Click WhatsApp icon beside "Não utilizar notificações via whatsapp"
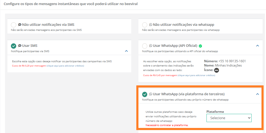The image size is (266, 133). (151, 25)
